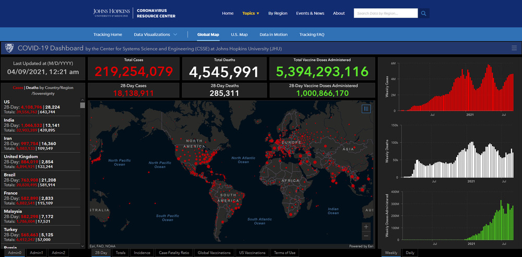
Task: Click the Search Data by Region field
Action: point(385,13)
